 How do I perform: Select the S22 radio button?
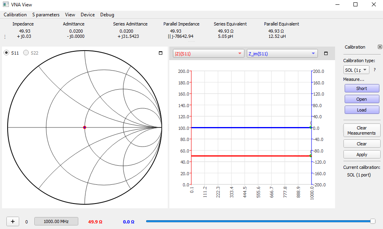click(26, 53)
